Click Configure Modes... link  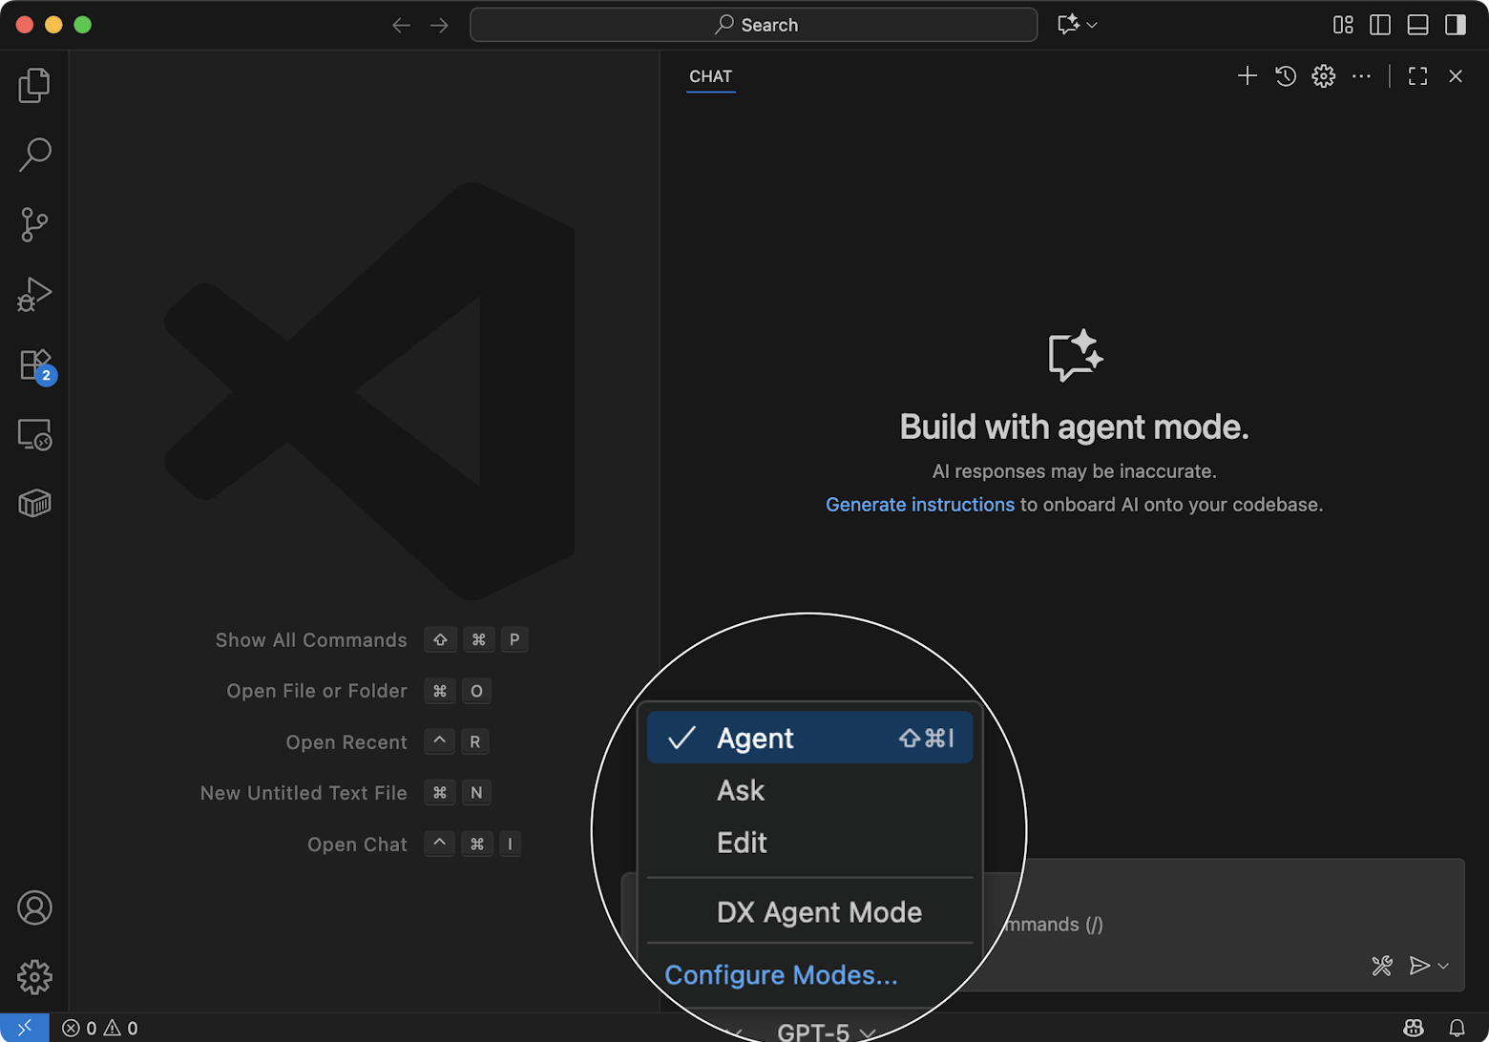tap(781, 975)
